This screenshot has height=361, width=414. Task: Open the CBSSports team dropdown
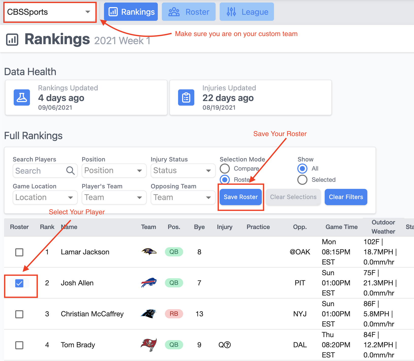tap(50, 12)
